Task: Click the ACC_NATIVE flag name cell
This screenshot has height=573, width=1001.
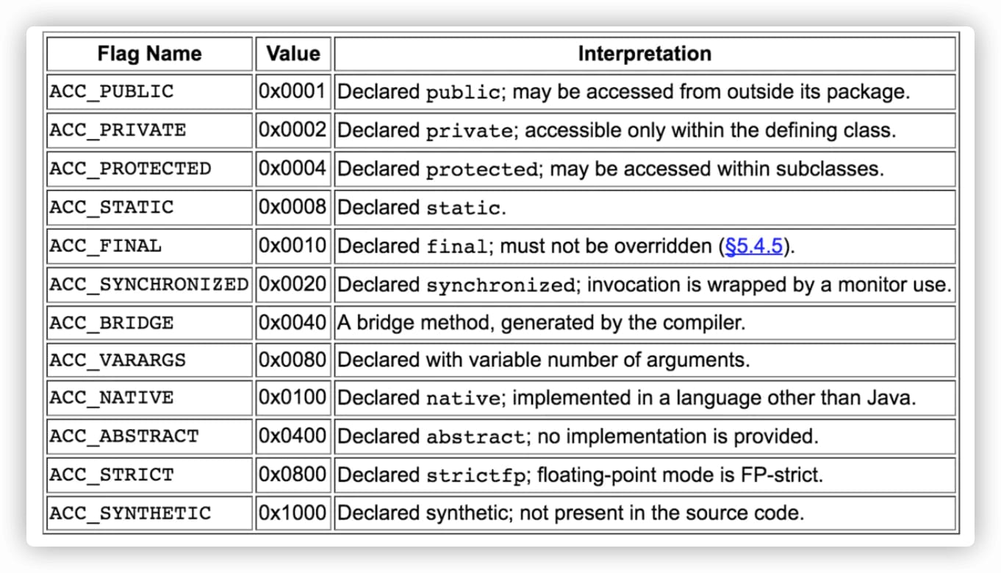Action: click(x=149, y=398)
